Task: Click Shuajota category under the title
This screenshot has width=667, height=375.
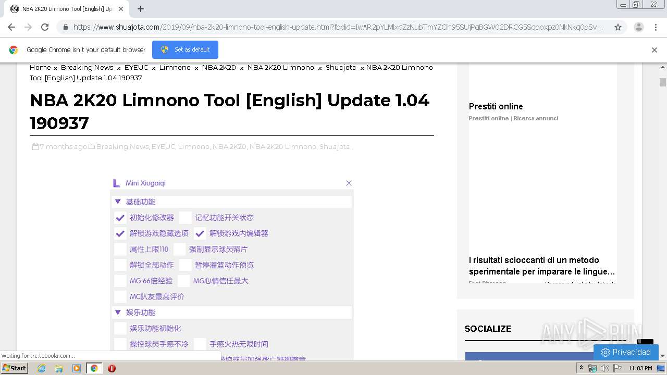Action: coord(335,147)
